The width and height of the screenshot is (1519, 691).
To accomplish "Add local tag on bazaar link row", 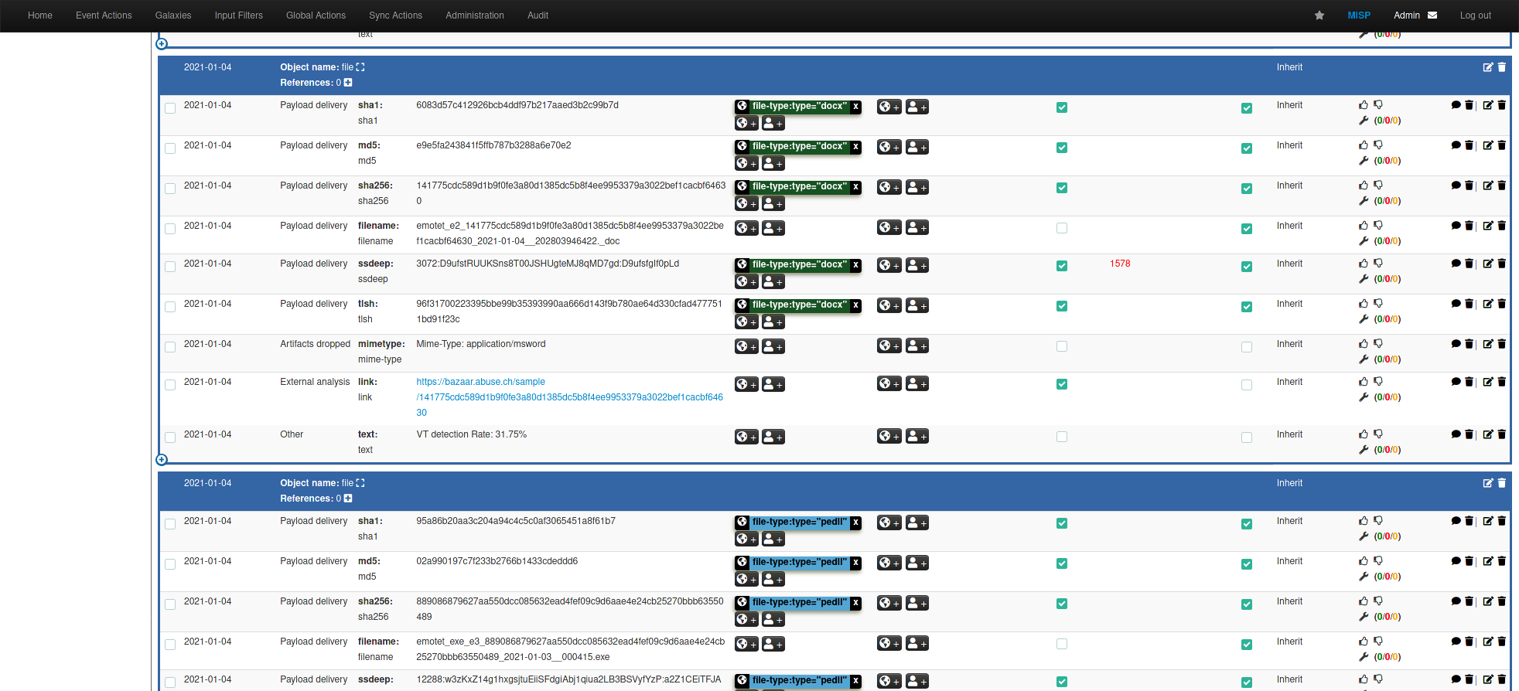I will (x=773, y=384).
